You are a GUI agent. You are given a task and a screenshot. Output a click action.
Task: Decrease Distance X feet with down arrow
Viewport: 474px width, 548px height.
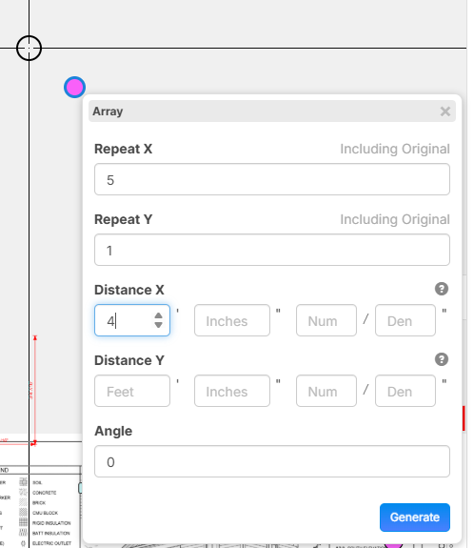158,325
